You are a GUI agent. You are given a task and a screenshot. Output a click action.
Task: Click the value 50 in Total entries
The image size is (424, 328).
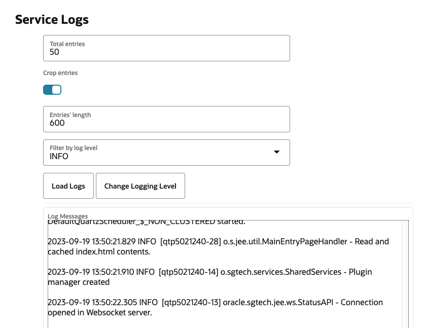click(x=54, y=52)
